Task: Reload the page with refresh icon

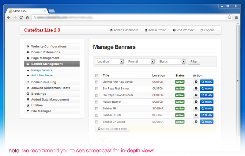Action: click(21, 17)
